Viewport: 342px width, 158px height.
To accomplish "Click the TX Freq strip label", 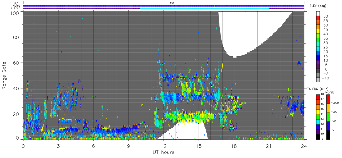I will point(15,8).
